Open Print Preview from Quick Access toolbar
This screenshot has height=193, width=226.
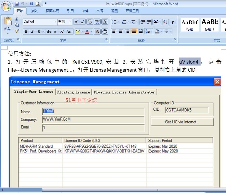coord(38,4)
